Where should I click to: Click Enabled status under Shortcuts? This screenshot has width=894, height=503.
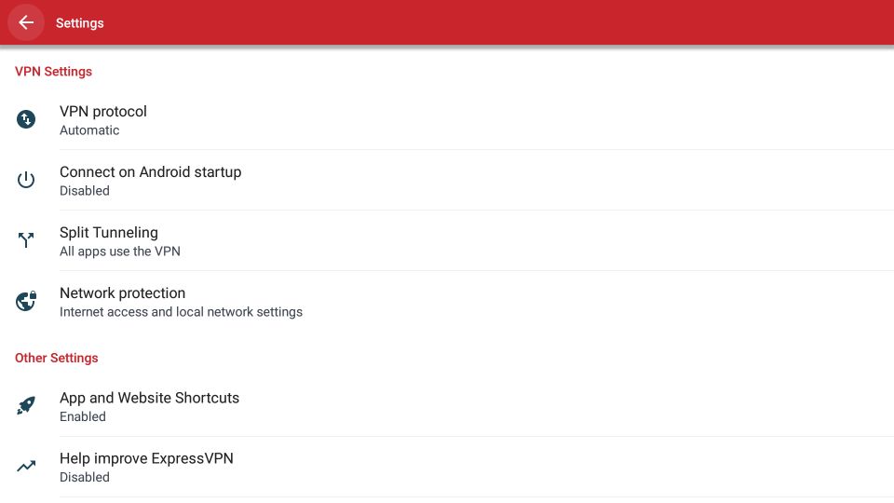83,417
